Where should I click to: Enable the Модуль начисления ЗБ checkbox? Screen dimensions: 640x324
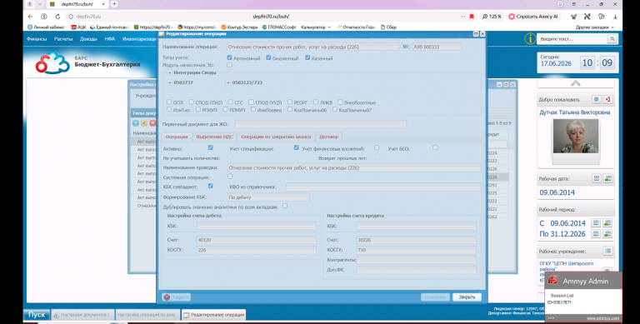coord(229,65)
